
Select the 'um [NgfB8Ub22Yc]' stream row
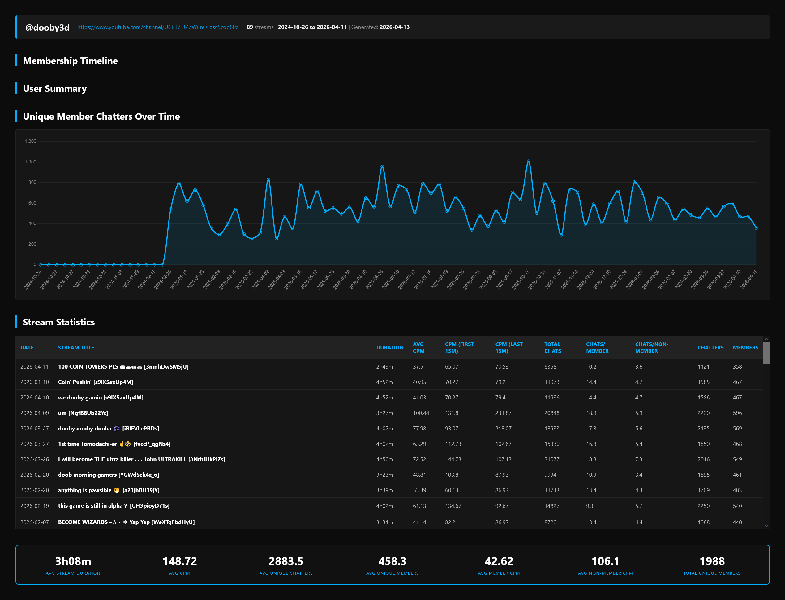pyautogui.click(x=83, y=413)
